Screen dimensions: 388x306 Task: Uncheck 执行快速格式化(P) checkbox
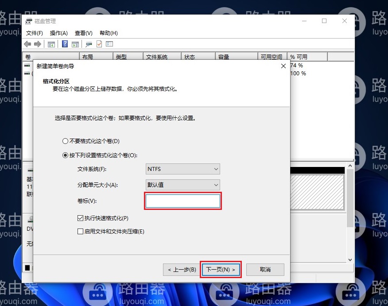click(x=80, y=218)
